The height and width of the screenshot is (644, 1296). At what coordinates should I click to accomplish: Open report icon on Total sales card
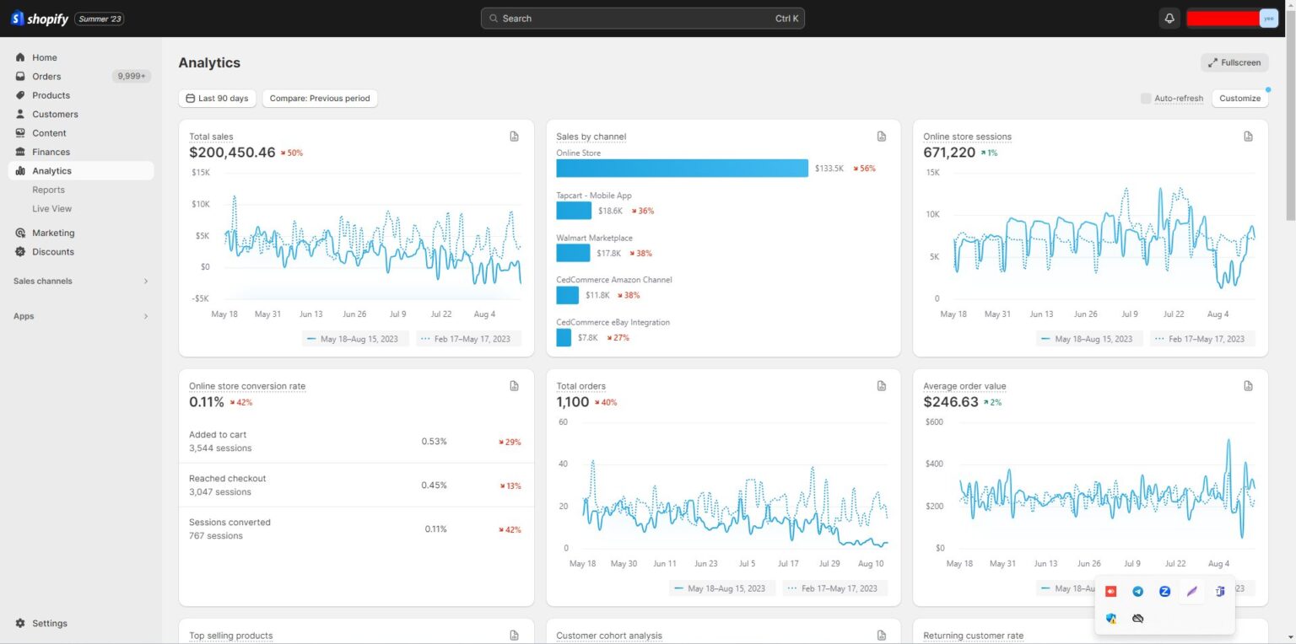(x=514, y=137)
